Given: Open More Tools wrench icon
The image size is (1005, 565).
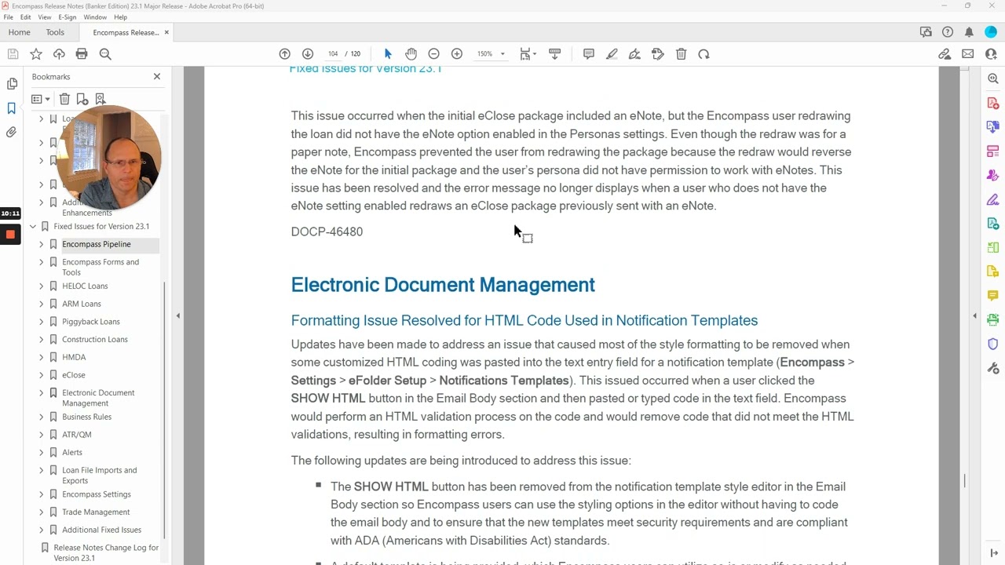Looking at the screenshot, I should 993,368.
